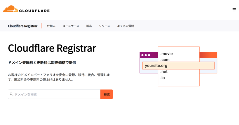Go to the 製品 section
The height and width of the screenshot is (125, 239).
(89, 26)
